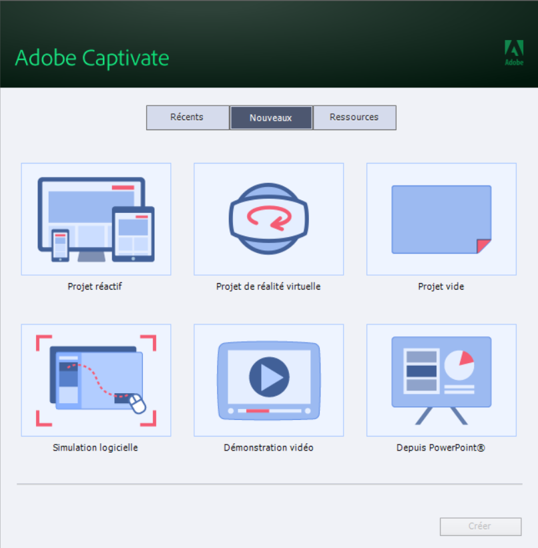Select the Simulation logicielle screen capture icon

coord(96,380)
